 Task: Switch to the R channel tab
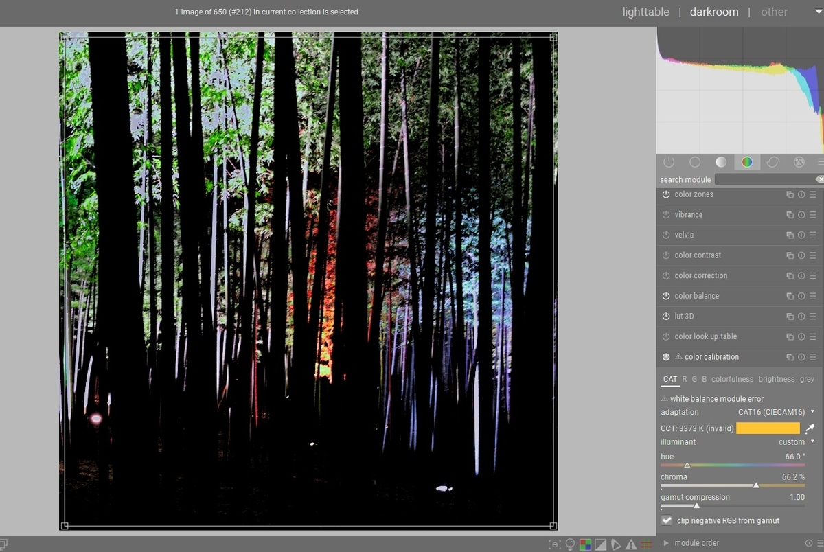(685, 379)
